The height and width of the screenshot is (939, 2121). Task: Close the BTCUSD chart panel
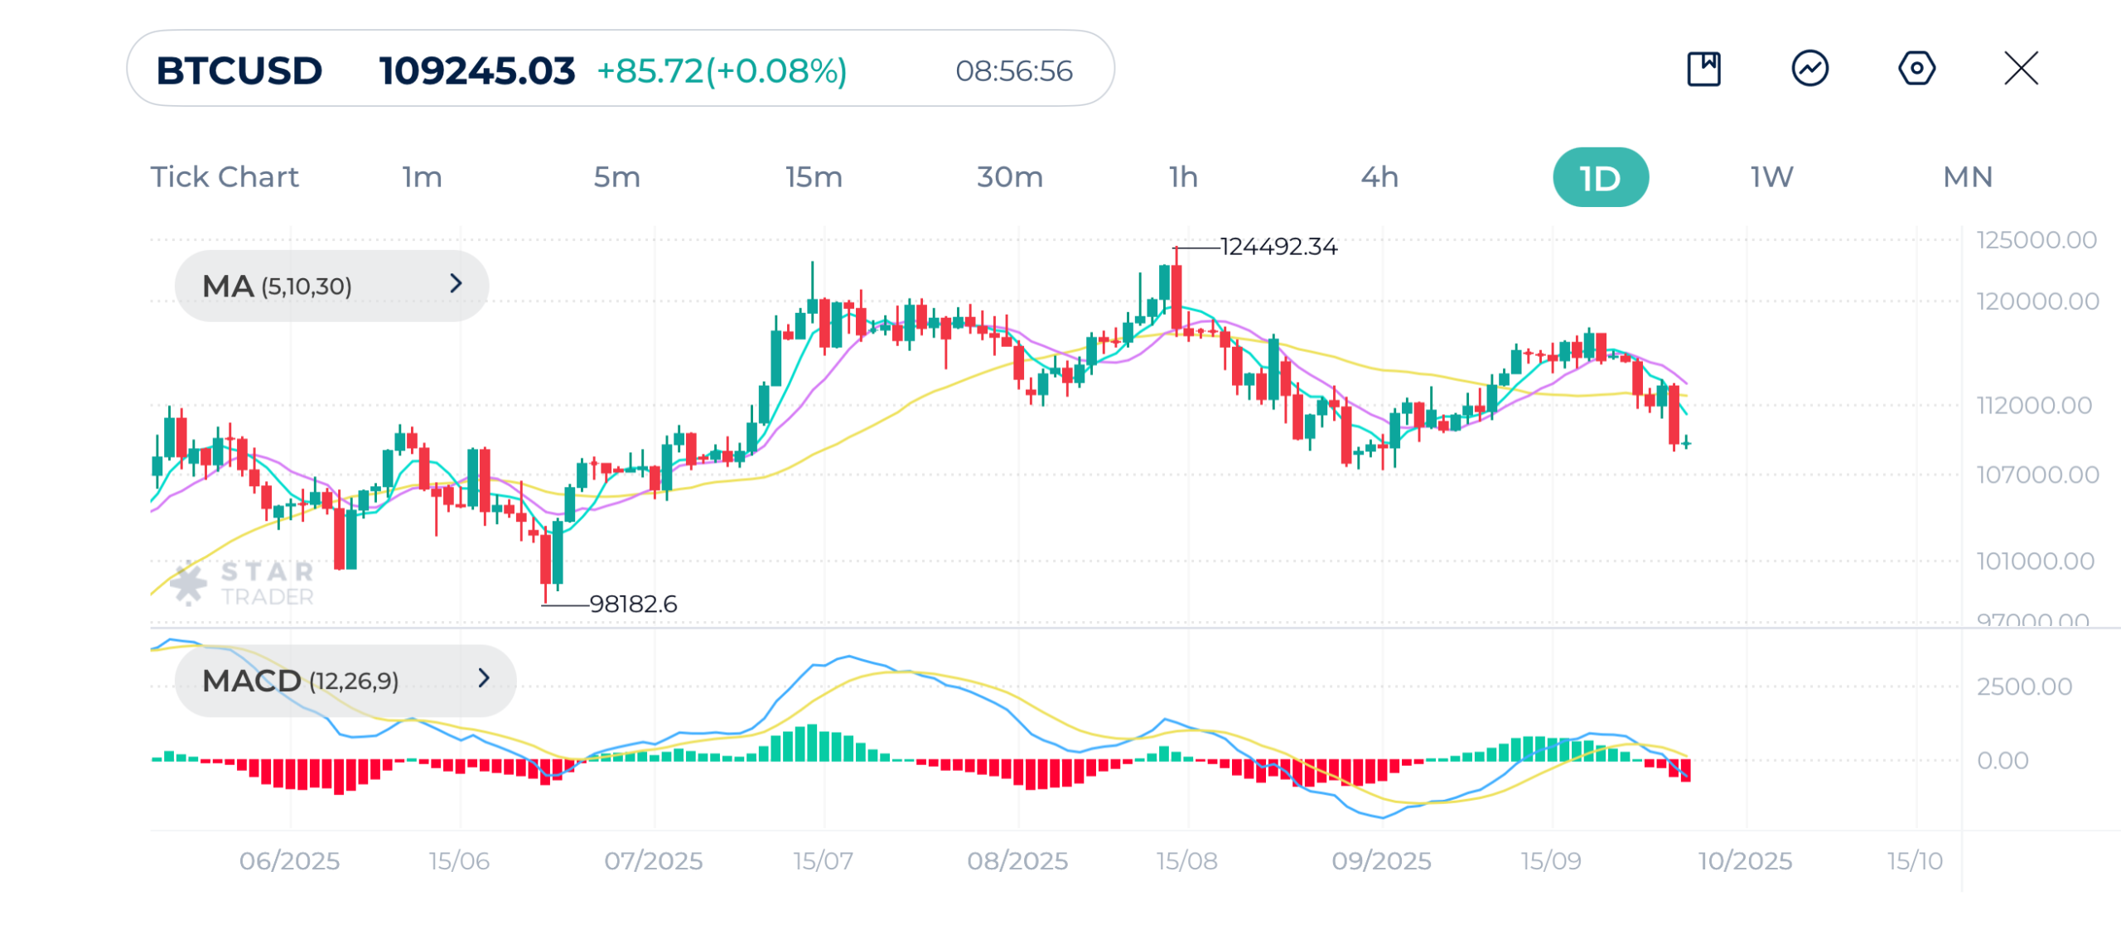coord(2021,69)
